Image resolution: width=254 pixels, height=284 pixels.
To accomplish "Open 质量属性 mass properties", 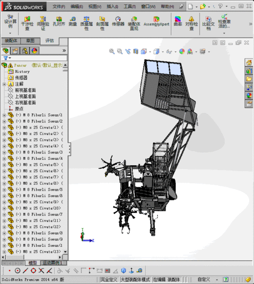I will tap(86, 23).
